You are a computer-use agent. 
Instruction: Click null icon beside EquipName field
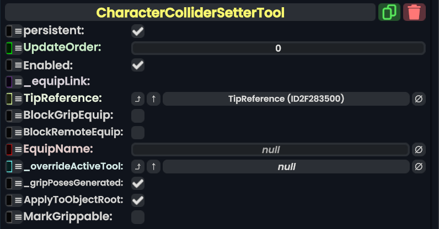(419, 150)
